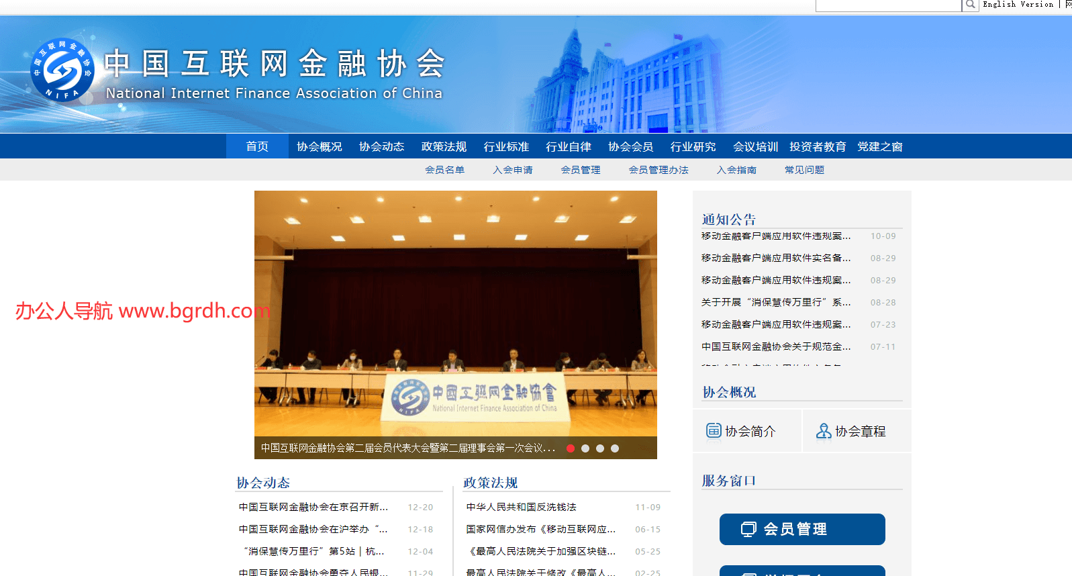Open the 协会章程 link

point(861,431)
